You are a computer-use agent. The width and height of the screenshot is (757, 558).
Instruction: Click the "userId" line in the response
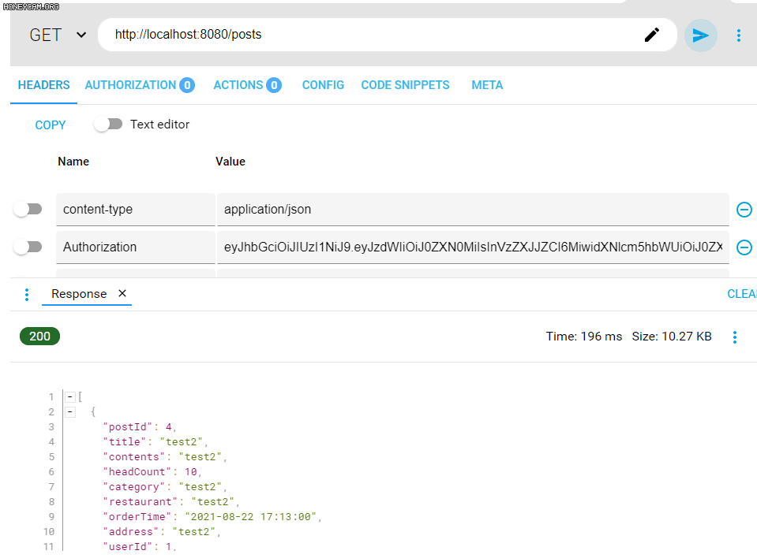140,546
